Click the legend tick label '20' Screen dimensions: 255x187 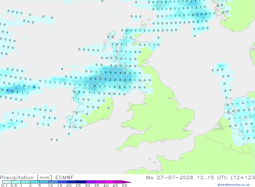[x=69, y=185]
